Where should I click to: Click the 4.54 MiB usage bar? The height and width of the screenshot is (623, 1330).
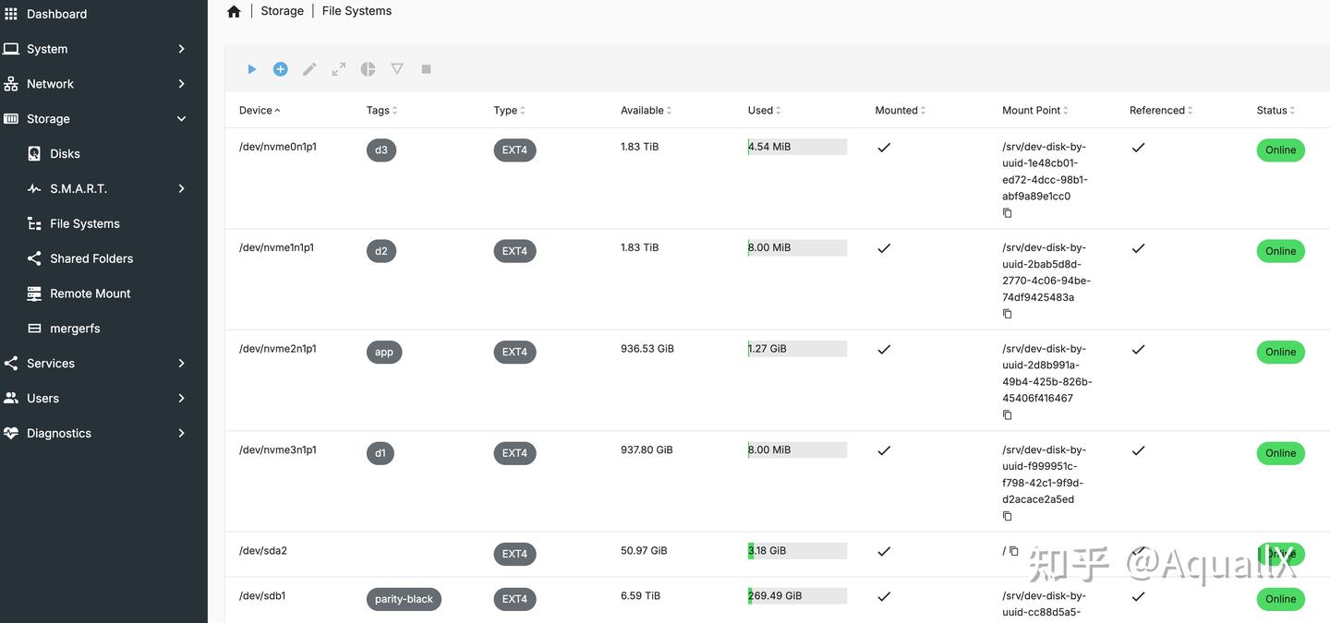click(x=797, y=147)
